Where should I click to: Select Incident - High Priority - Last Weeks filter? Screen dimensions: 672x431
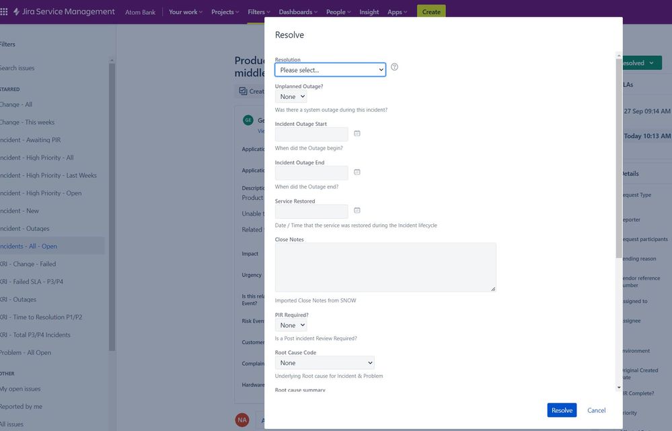(x=48, y=175)
